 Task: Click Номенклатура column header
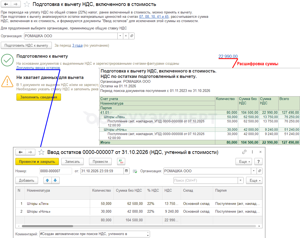57,193
